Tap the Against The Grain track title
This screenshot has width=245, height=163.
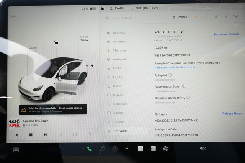(x=36, y=121)
